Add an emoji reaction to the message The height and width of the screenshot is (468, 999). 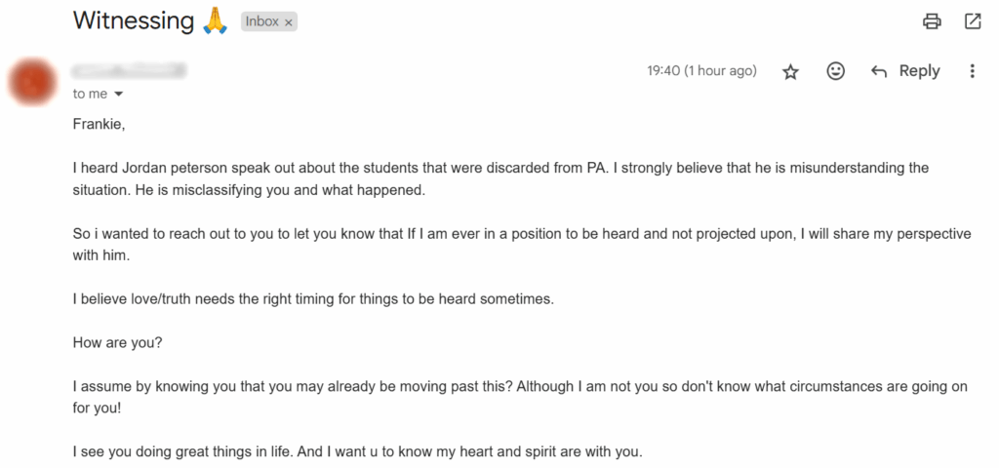pyautogui.click(x=835, y=71)
